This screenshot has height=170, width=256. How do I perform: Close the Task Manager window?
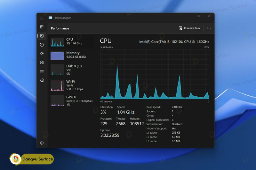pyautogui.click(x=209, y=16)
